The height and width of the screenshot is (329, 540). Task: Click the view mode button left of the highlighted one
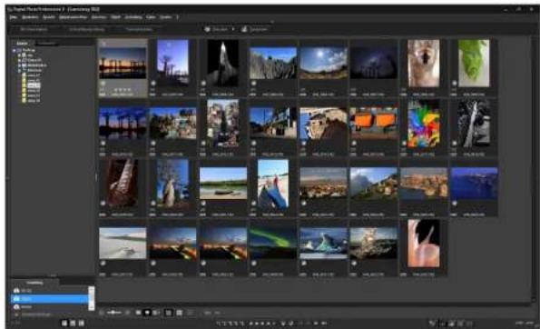[x=138, y=313]
